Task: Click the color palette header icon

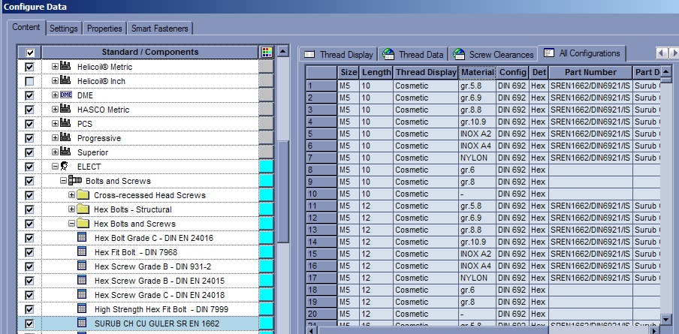Action: [267, 53]
